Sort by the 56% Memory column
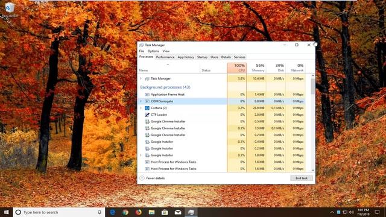Image resolution: width=386 pixels, height=217 pixels. point(256,68)
